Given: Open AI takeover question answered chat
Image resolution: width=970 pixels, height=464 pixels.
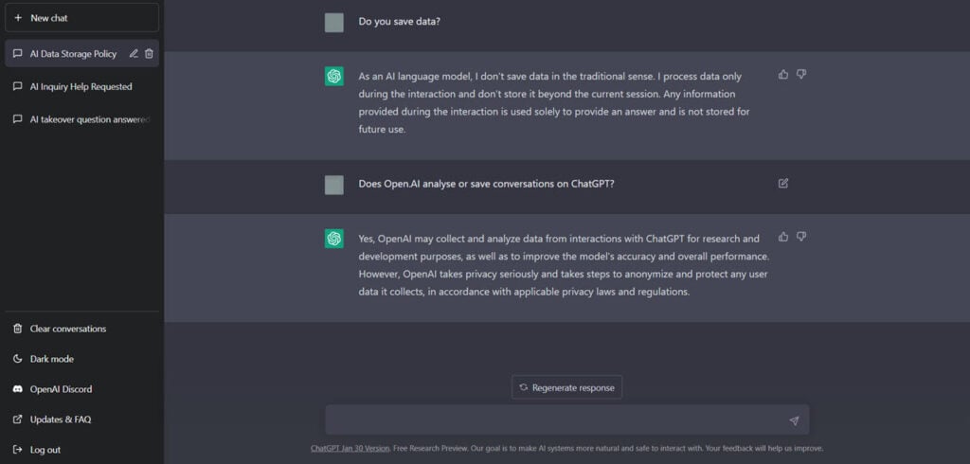Looking at the screenshot, I should coord(81,119).
